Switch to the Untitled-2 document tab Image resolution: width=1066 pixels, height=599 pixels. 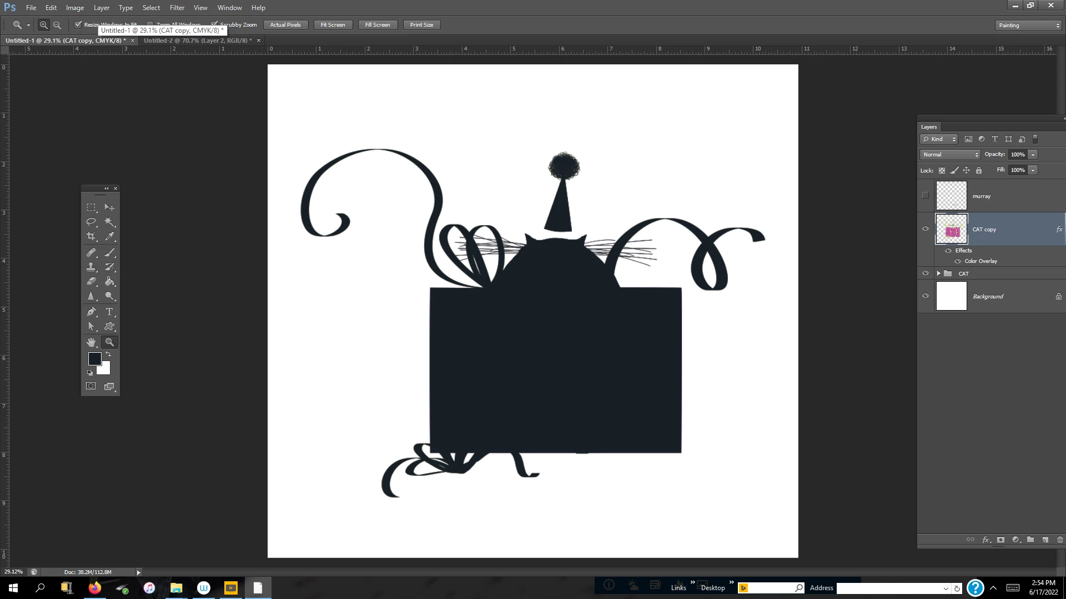[197, 40]
